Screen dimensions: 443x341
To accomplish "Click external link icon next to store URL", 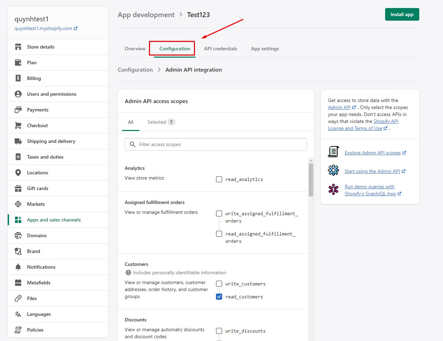I will tap(76, 28).
